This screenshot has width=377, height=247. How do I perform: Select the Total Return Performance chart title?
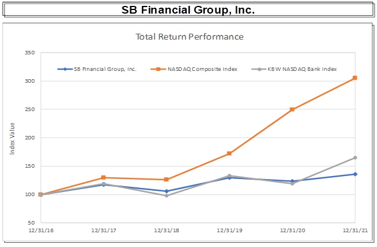(x=189, y=37)
